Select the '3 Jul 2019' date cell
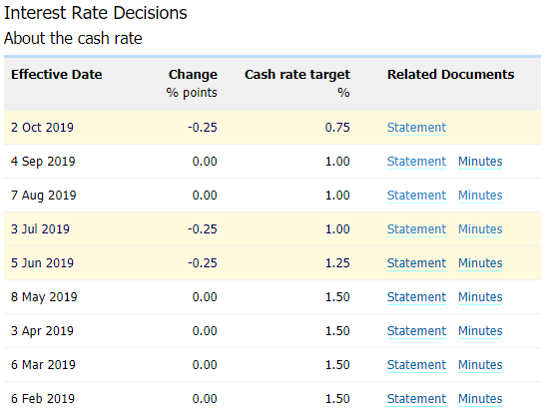Screen dimensions: 545x414 (x=40, y=229)
